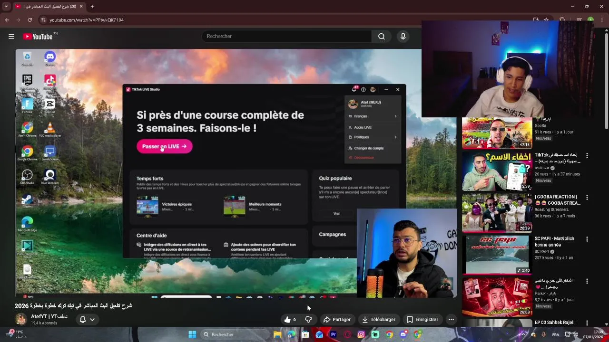Click Passer en LIVE in TikTok LIVE Studio
Viewport: 609px width, 342px height.
[x=164, y=146]
